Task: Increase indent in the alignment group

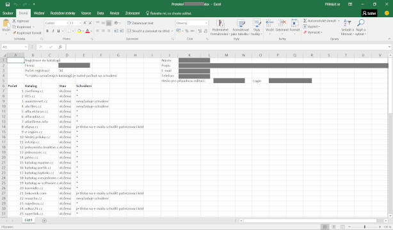Action: click(x=122, y=31)
